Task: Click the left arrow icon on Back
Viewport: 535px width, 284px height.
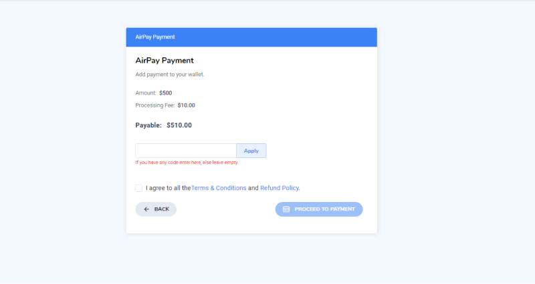Action: [x=146, y=209]
